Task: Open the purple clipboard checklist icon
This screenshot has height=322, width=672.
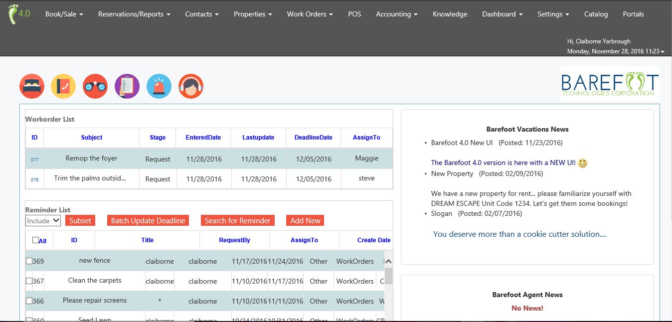Action: (x=127, y=86)
